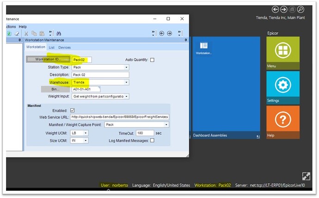Viewport: 319px width, 198px height.
Task: Click the Clear eraser toolbar icon
Action: [x=17, y=34]
